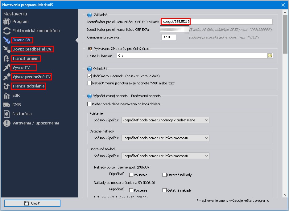Click the Tranzit odoslanie icon
Image resolution: width=289 pixels, height=211 pixels.
[7, 86]
